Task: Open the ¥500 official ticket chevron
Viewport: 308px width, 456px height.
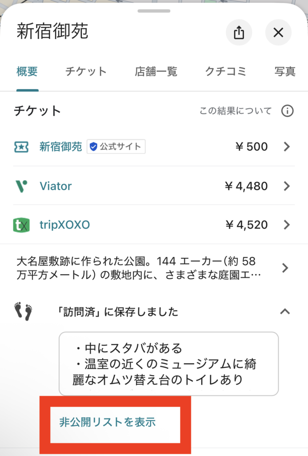Action: (287, 147)
